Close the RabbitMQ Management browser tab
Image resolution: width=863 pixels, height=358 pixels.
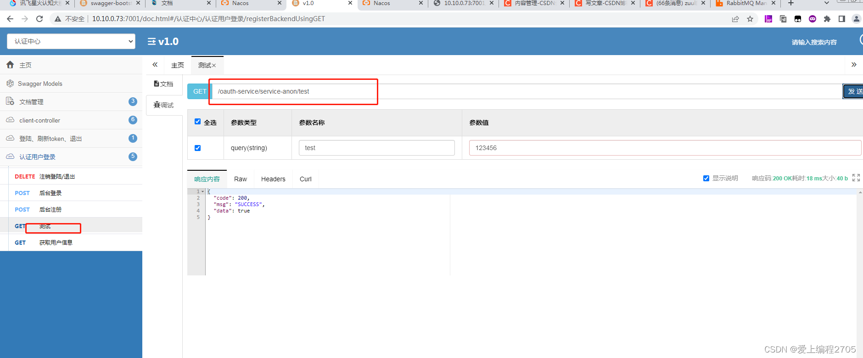[x=773, y=3]
